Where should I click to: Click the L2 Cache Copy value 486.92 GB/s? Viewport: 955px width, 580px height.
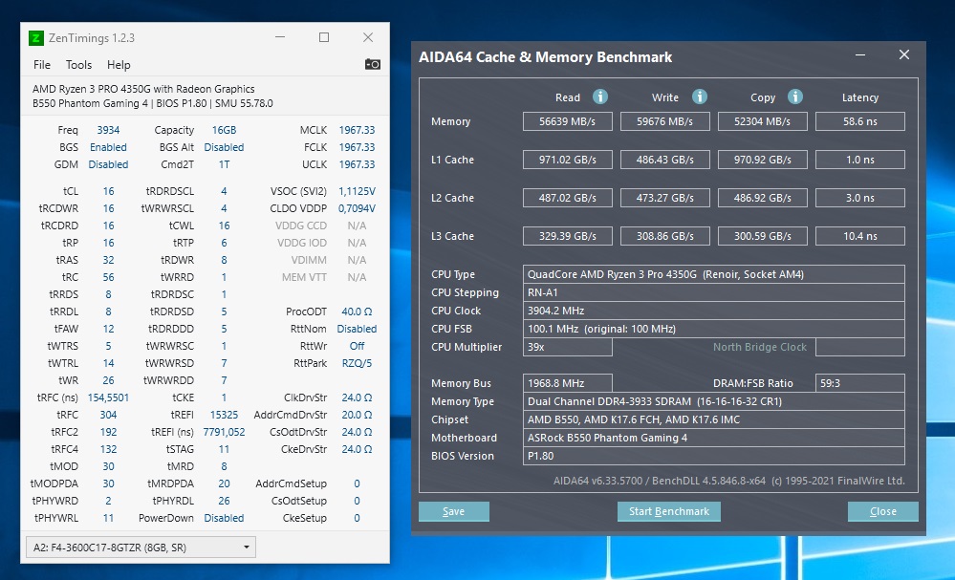pos(763,198)
